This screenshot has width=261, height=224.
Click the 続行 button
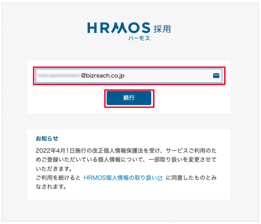coord(129,98)
